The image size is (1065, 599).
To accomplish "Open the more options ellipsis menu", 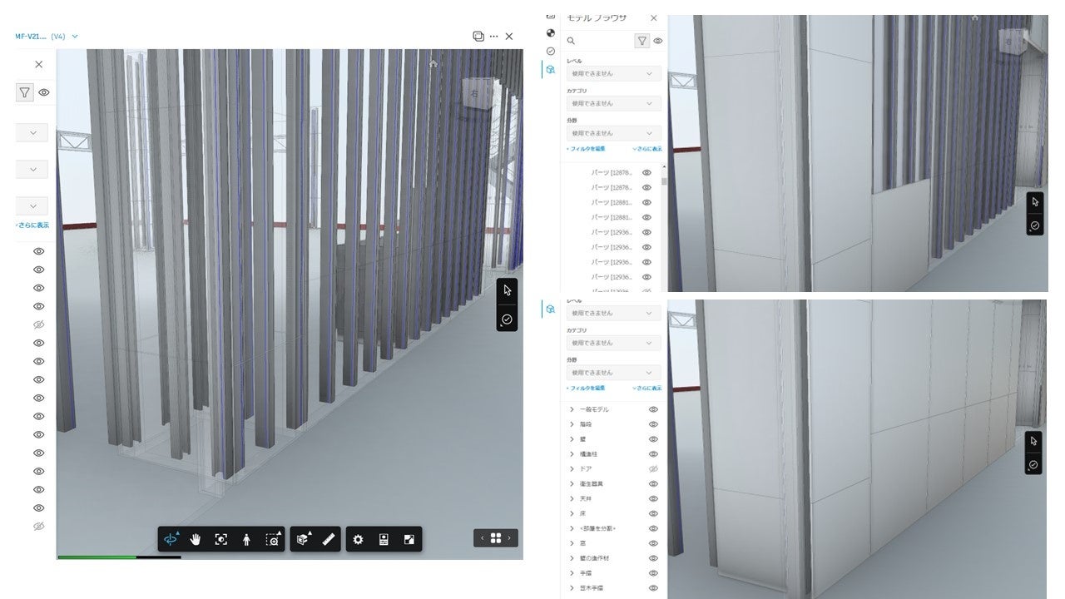I will (x=494, y=36).
